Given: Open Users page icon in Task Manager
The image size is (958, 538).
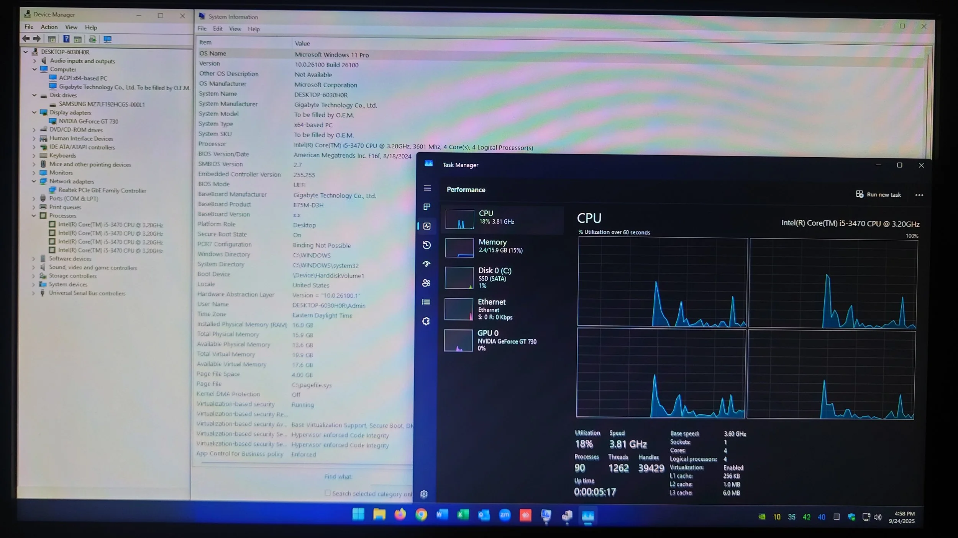Looking at the screenshot, I should click(x=426, y=283).
